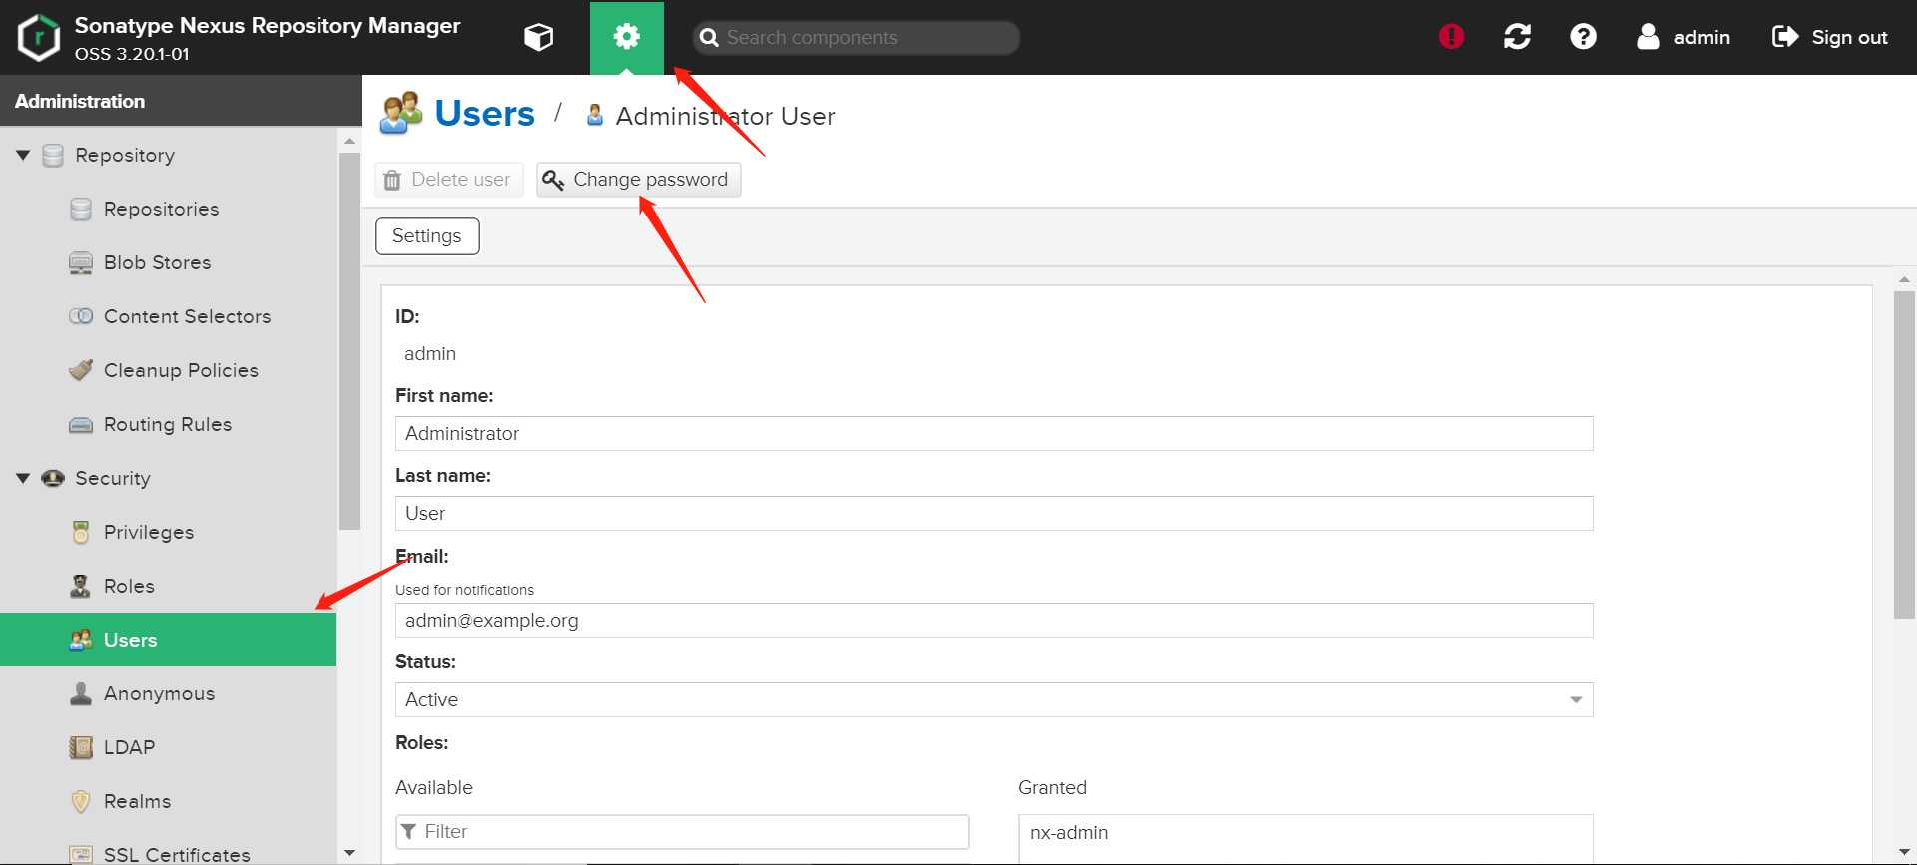Image resolution: width=1917 pixels, height=865 pixels.
Task: Select the Settings tab
Action: pyautogui.click(x=427, y=236)
